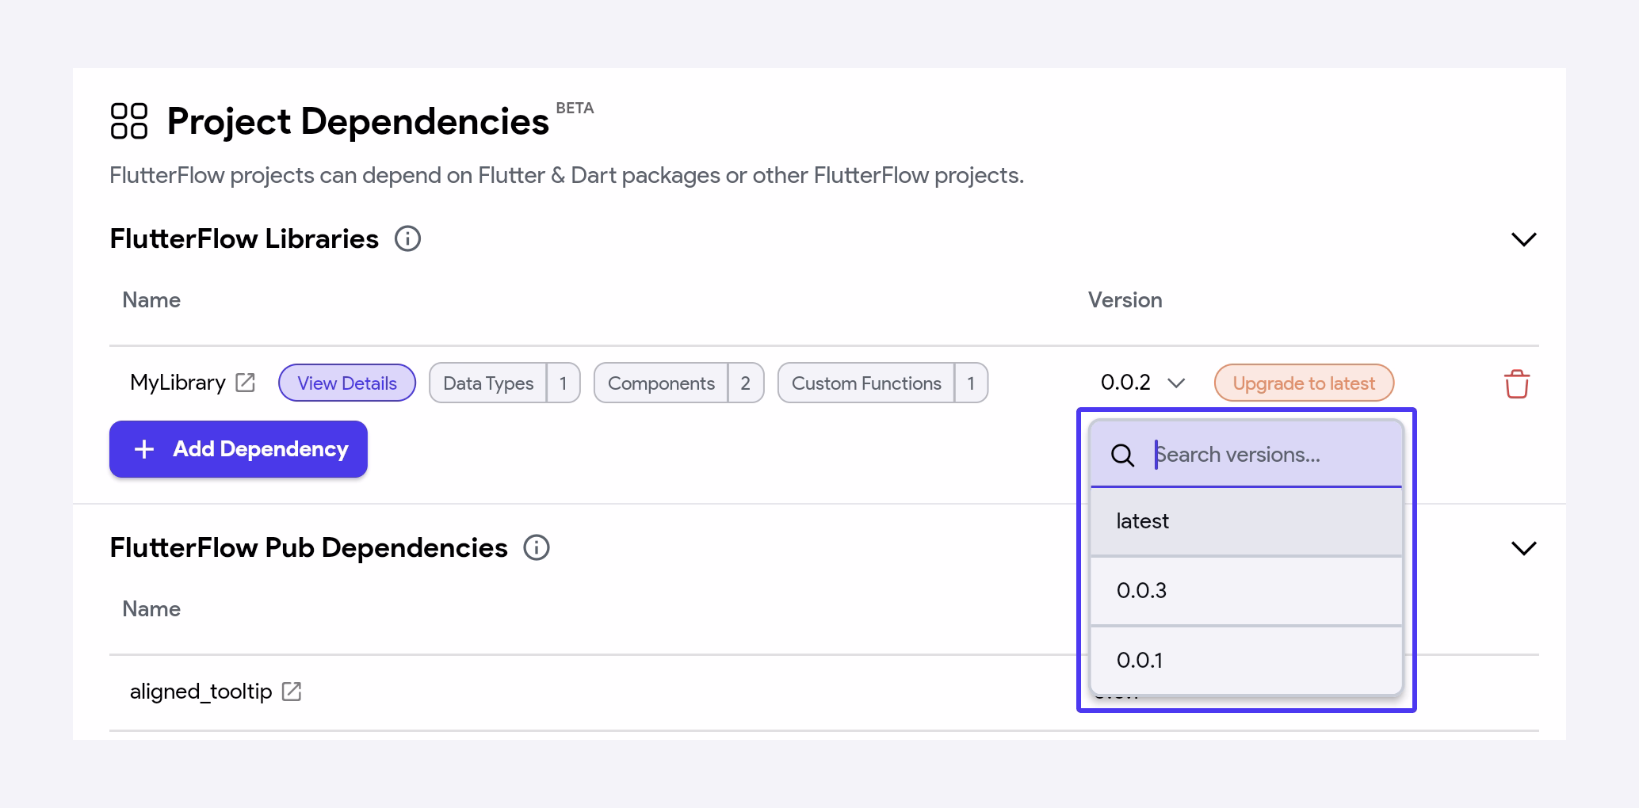
Task: Collapse the FlutterFlow Libraries section
Action: tap(1524, 239)
